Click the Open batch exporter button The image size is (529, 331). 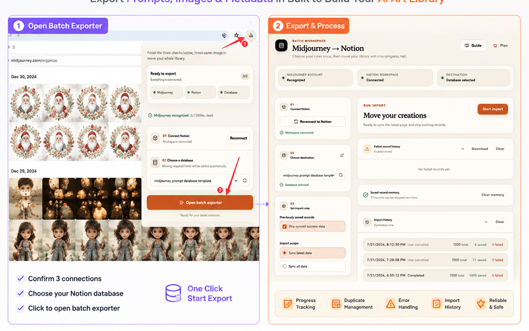coord(200,203)
